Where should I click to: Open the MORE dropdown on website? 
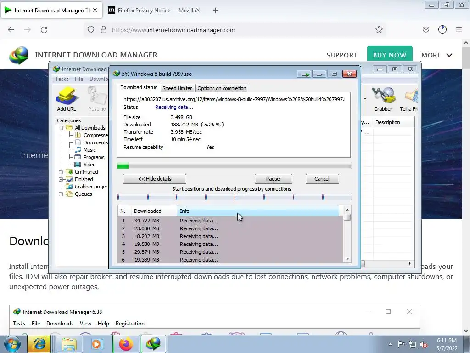pos(437,55)
